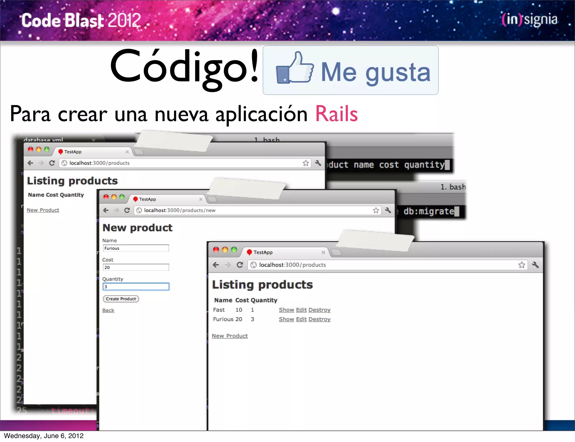This screenshot has width=575, height=442.
Task: Click the 'New product' page heading
Action: click(137, 228)
